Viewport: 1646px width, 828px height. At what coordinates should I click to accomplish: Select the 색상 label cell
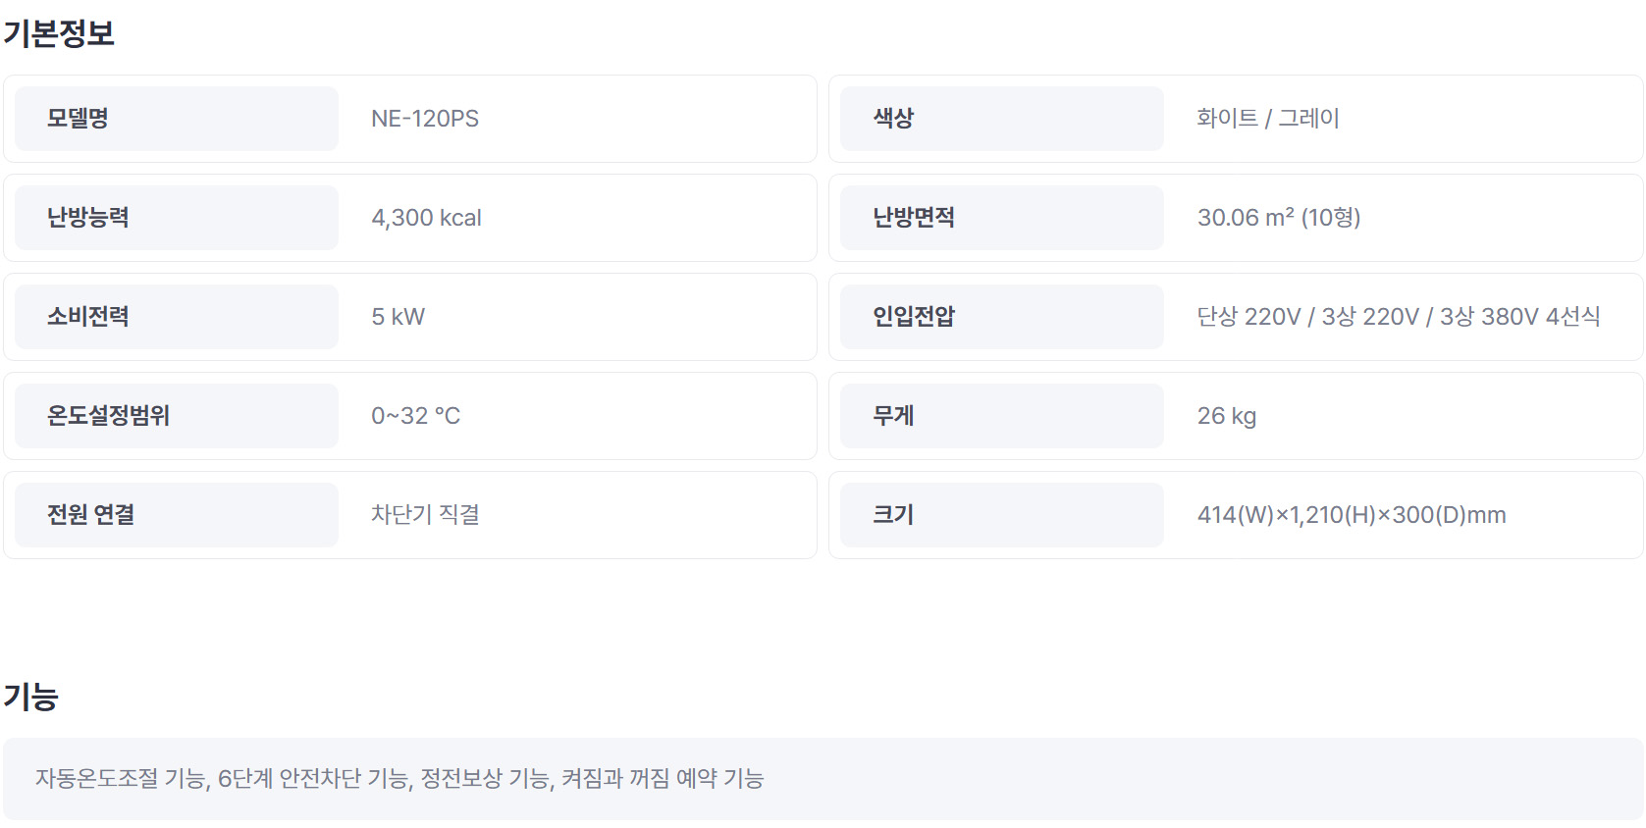1002,119
